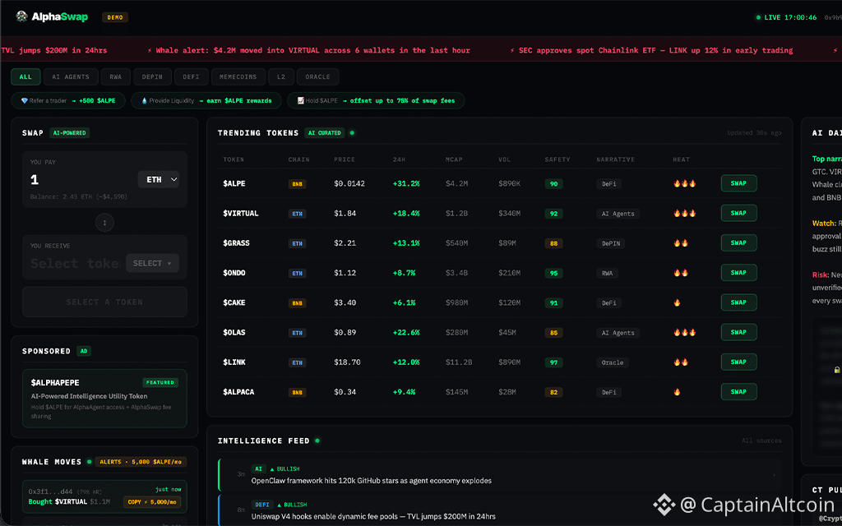Click the safety score 97 badge for $LINK

click(554, 362)
